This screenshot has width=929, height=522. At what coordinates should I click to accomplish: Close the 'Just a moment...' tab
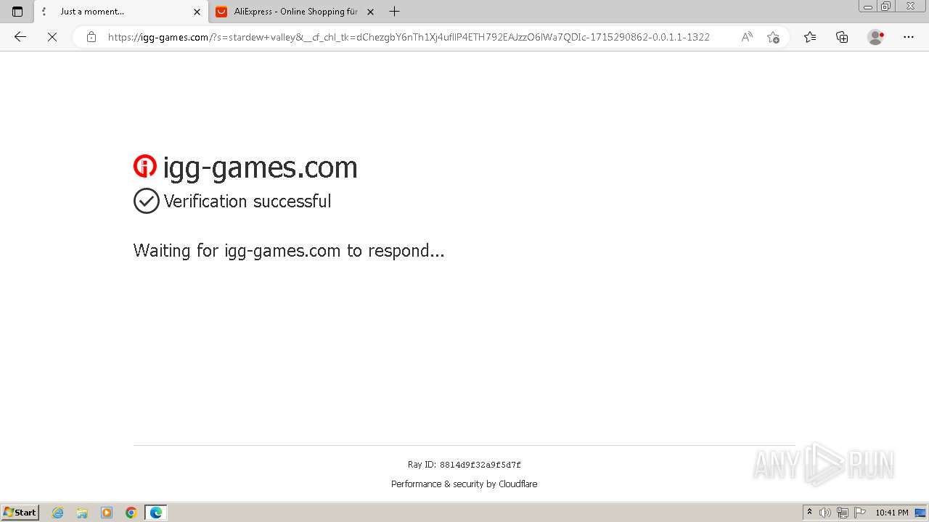[197, 12]
